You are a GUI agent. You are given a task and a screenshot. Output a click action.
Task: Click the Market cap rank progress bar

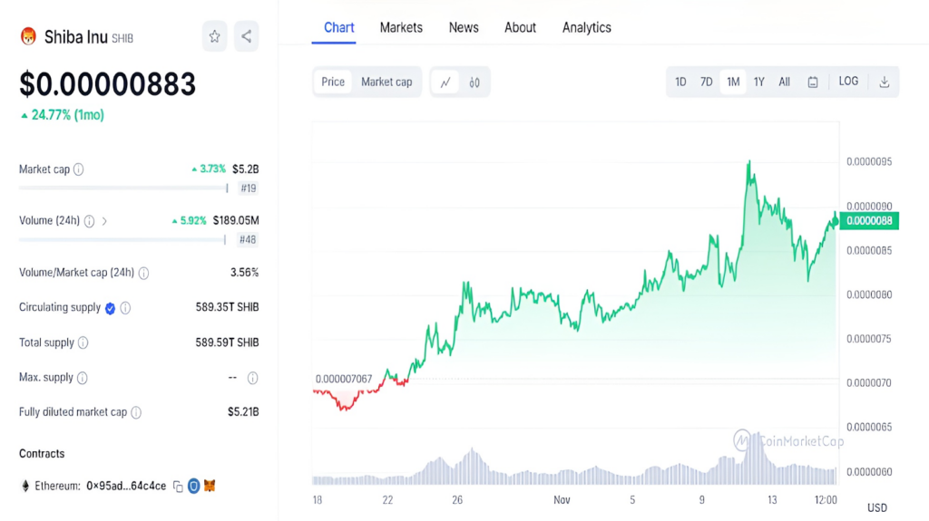click(123, 188)
